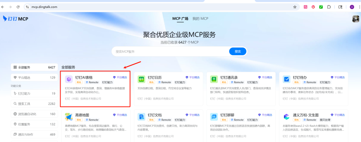Open the purple browser profile avatar
This screenshot has width=361, height=142.
pos(352,7)
